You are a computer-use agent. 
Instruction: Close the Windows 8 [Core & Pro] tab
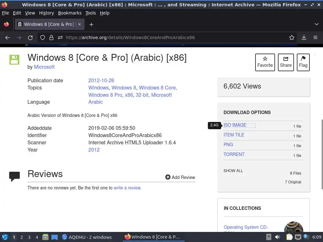(79, 24)
